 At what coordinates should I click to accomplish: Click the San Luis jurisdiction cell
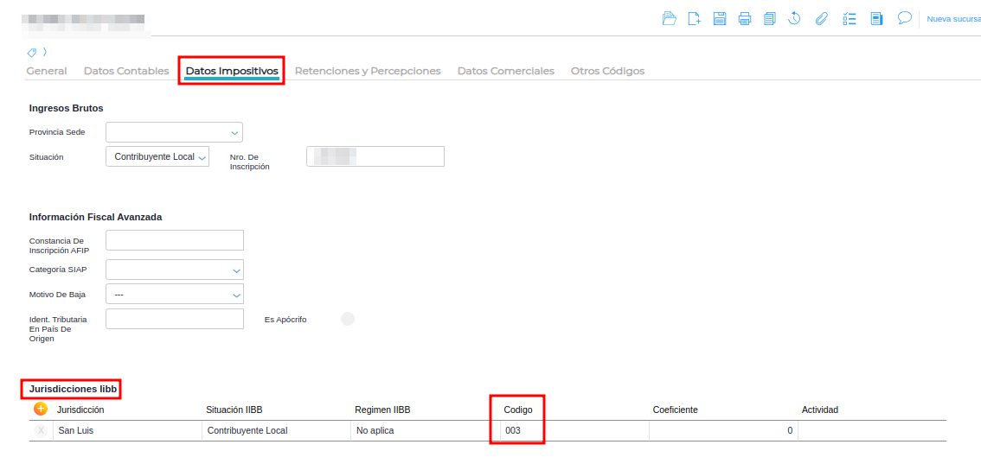[x=128, y=430]
